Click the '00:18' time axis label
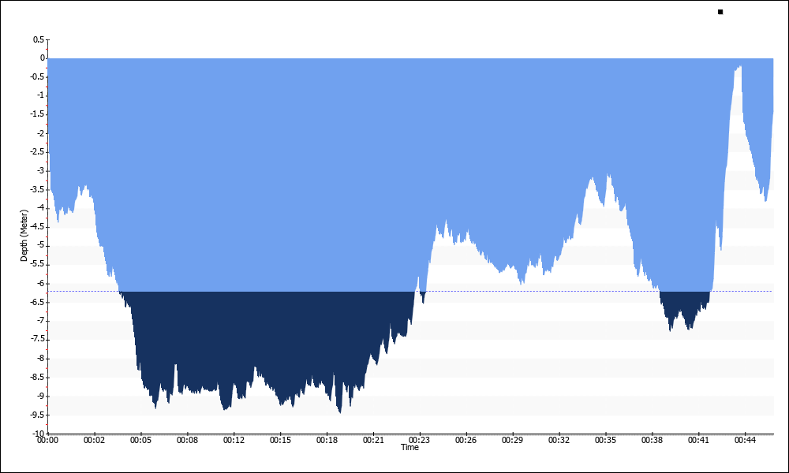Viewport: 789px width, 473px height. point(327,441)
